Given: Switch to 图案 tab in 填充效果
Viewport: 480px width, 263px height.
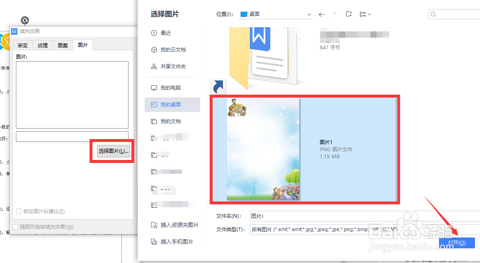Looking at the screenshot, I should [x=63, y=45].
